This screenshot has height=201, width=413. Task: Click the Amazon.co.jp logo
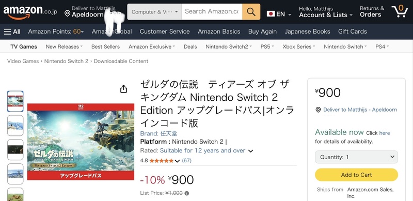[30, 12]
